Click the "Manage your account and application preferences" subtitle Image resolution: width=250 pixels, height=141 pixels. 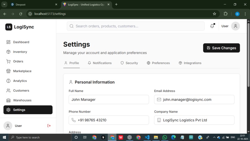pos(105,53)
